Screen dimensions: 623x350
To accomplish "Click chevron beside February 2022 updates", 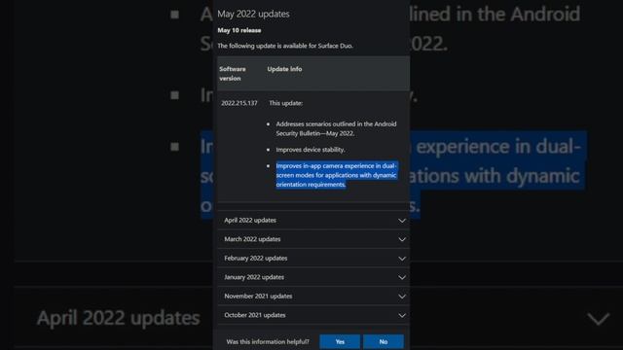I will pos(402,259).
